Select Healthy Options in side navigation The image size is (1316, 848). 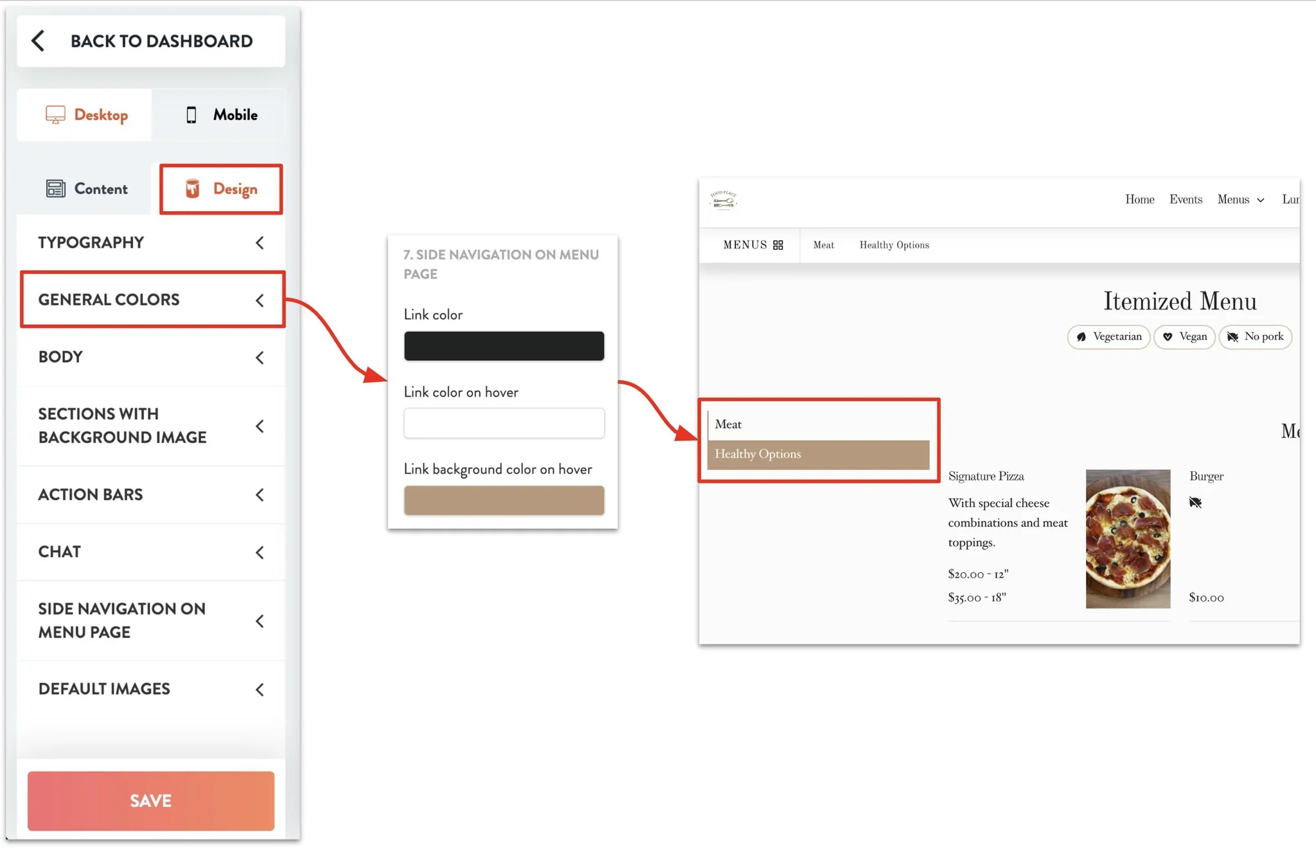[818, 454]
